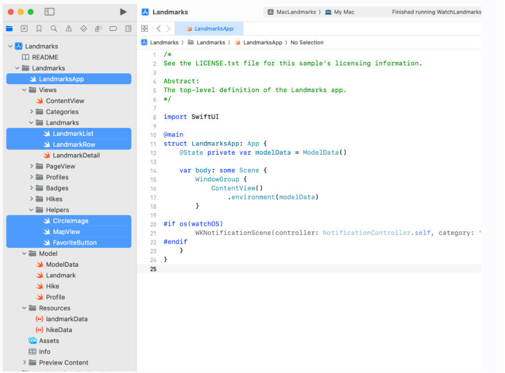Expand the Badges folder

pos(32,188)
